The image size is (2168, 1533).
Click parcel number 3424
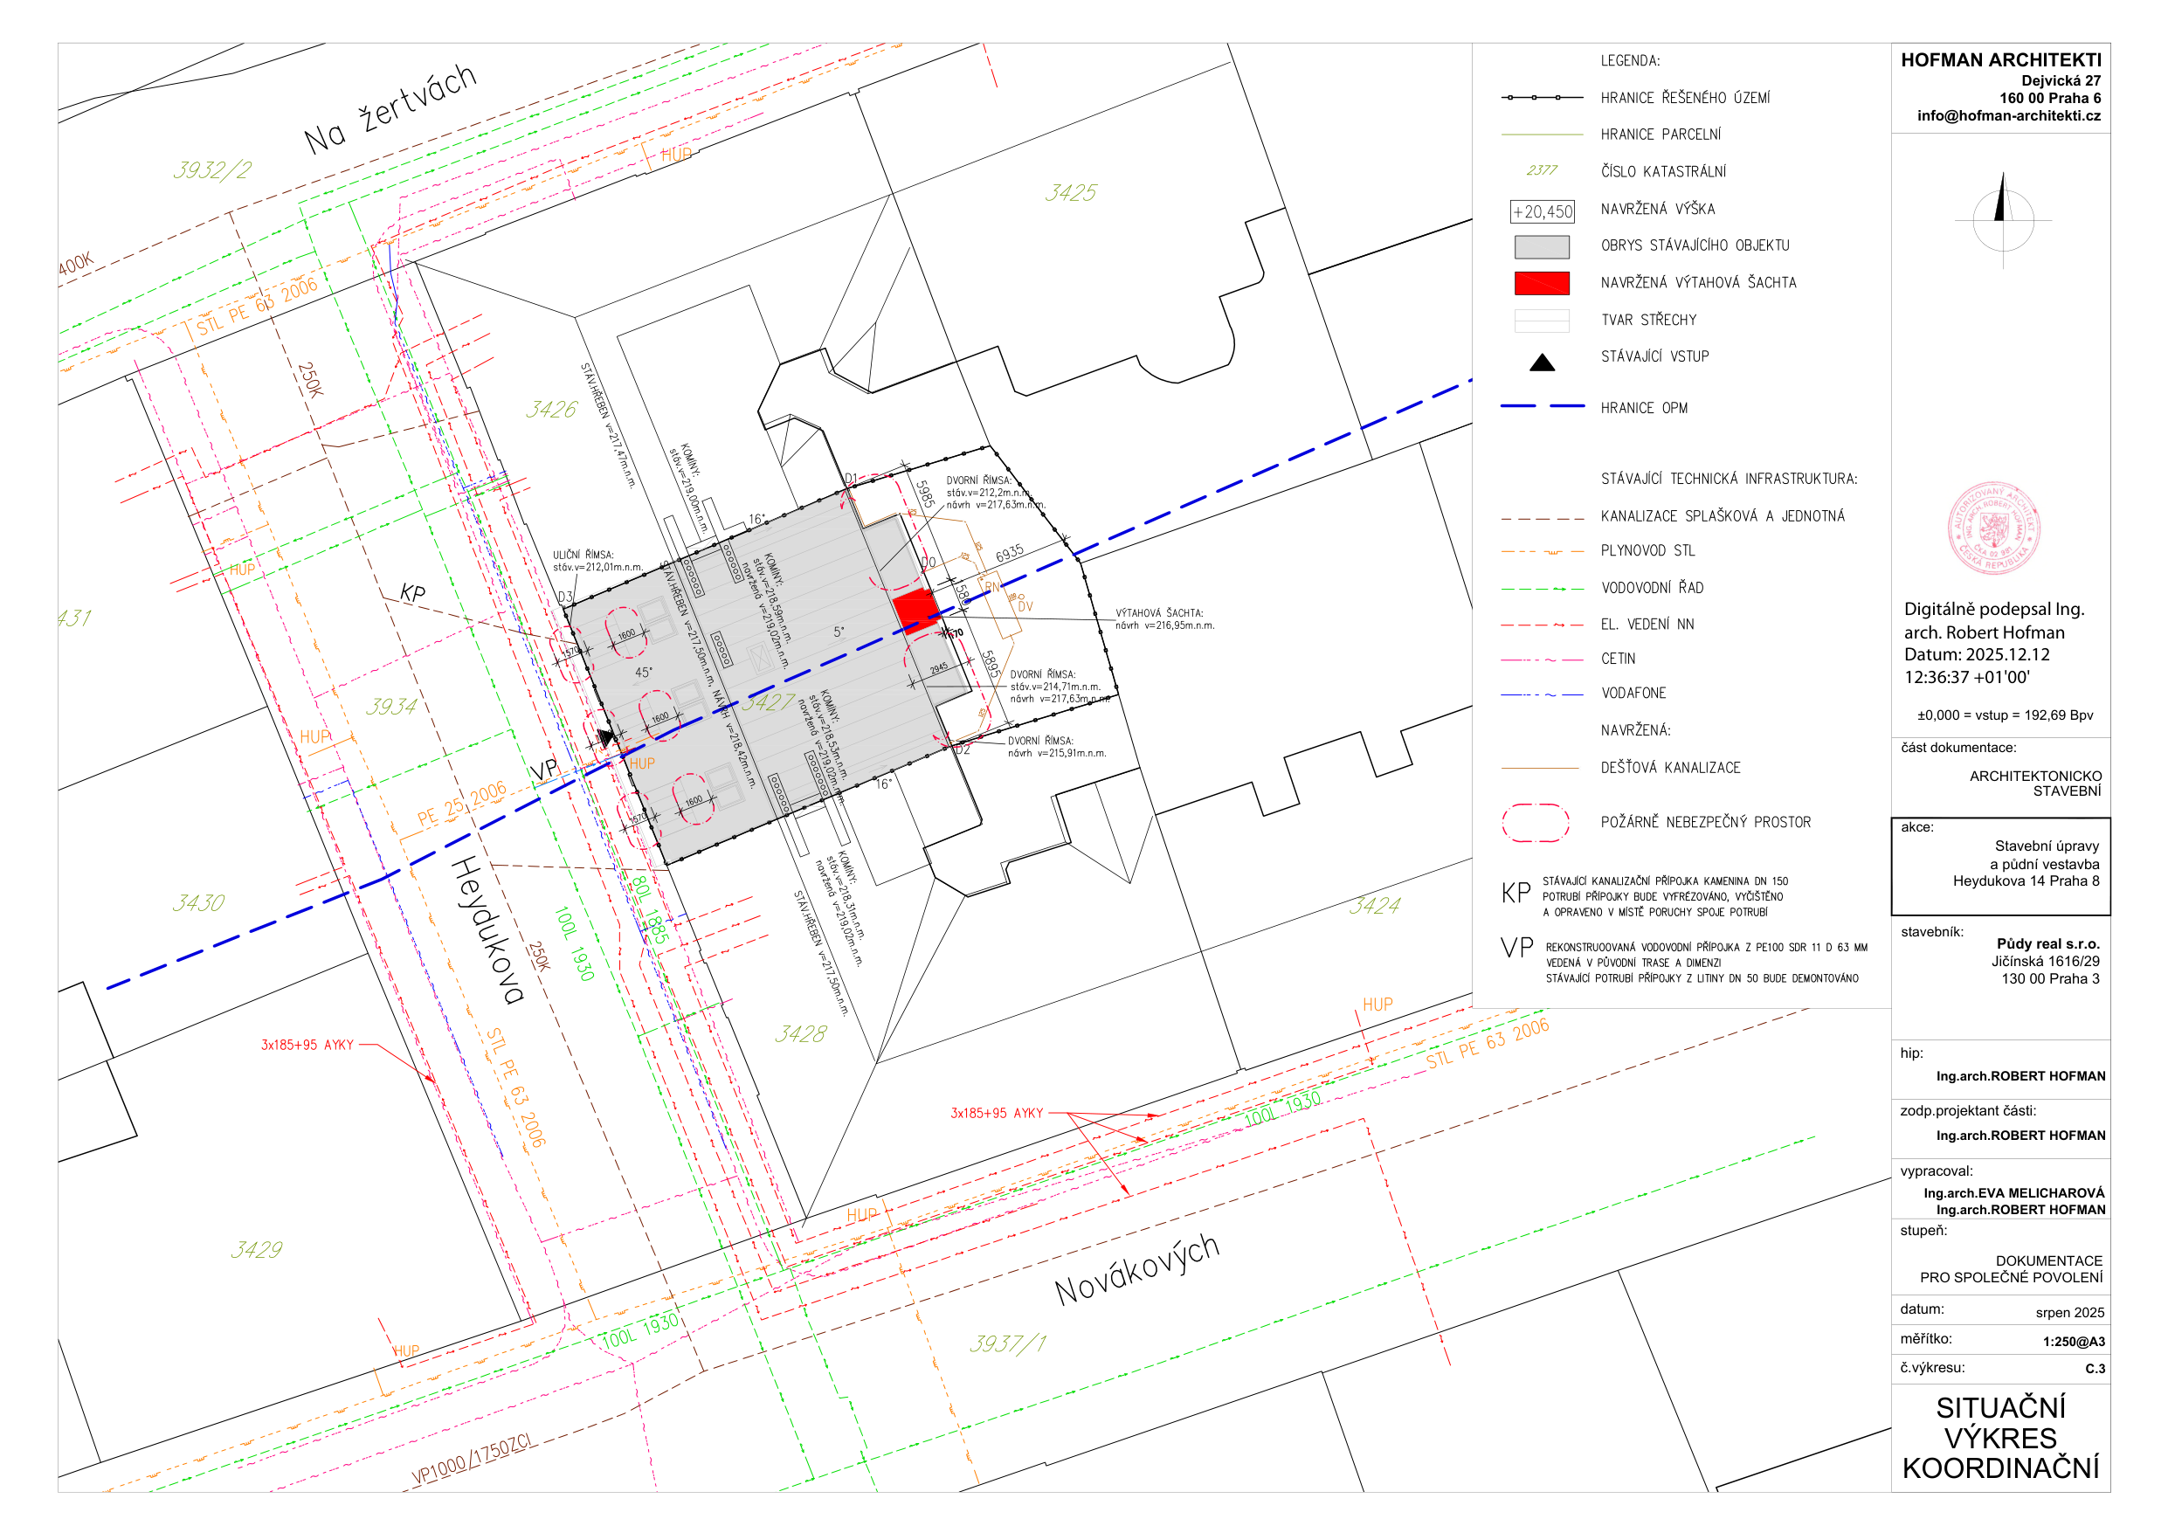point(1375,905)
